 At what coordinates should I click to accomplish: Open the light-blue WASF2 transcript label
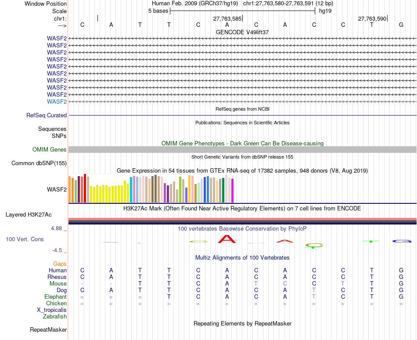57,101
